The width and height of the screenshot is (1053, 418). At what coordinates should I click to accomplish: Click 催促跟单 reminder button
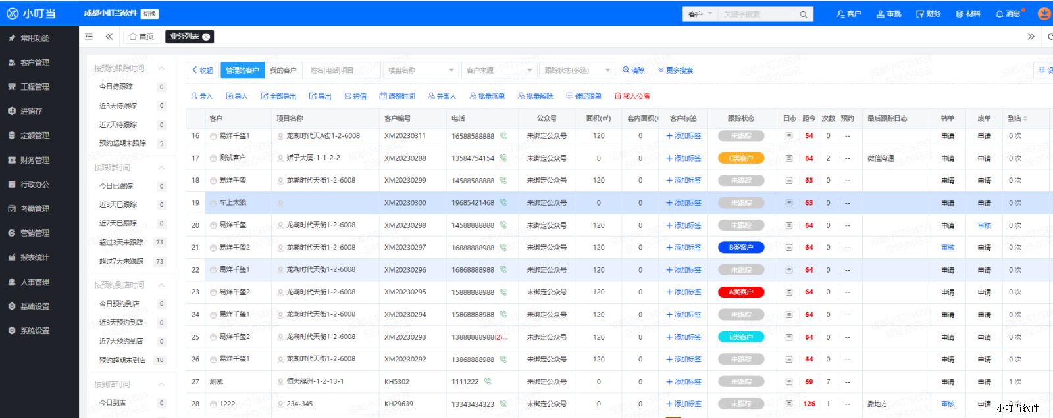tap(584, 96)
